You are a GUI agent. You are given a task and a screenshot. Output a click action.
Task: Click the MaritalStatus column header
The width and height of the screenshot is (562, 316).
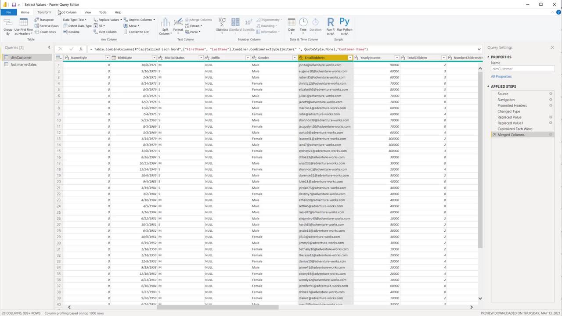tap(180, 57)
